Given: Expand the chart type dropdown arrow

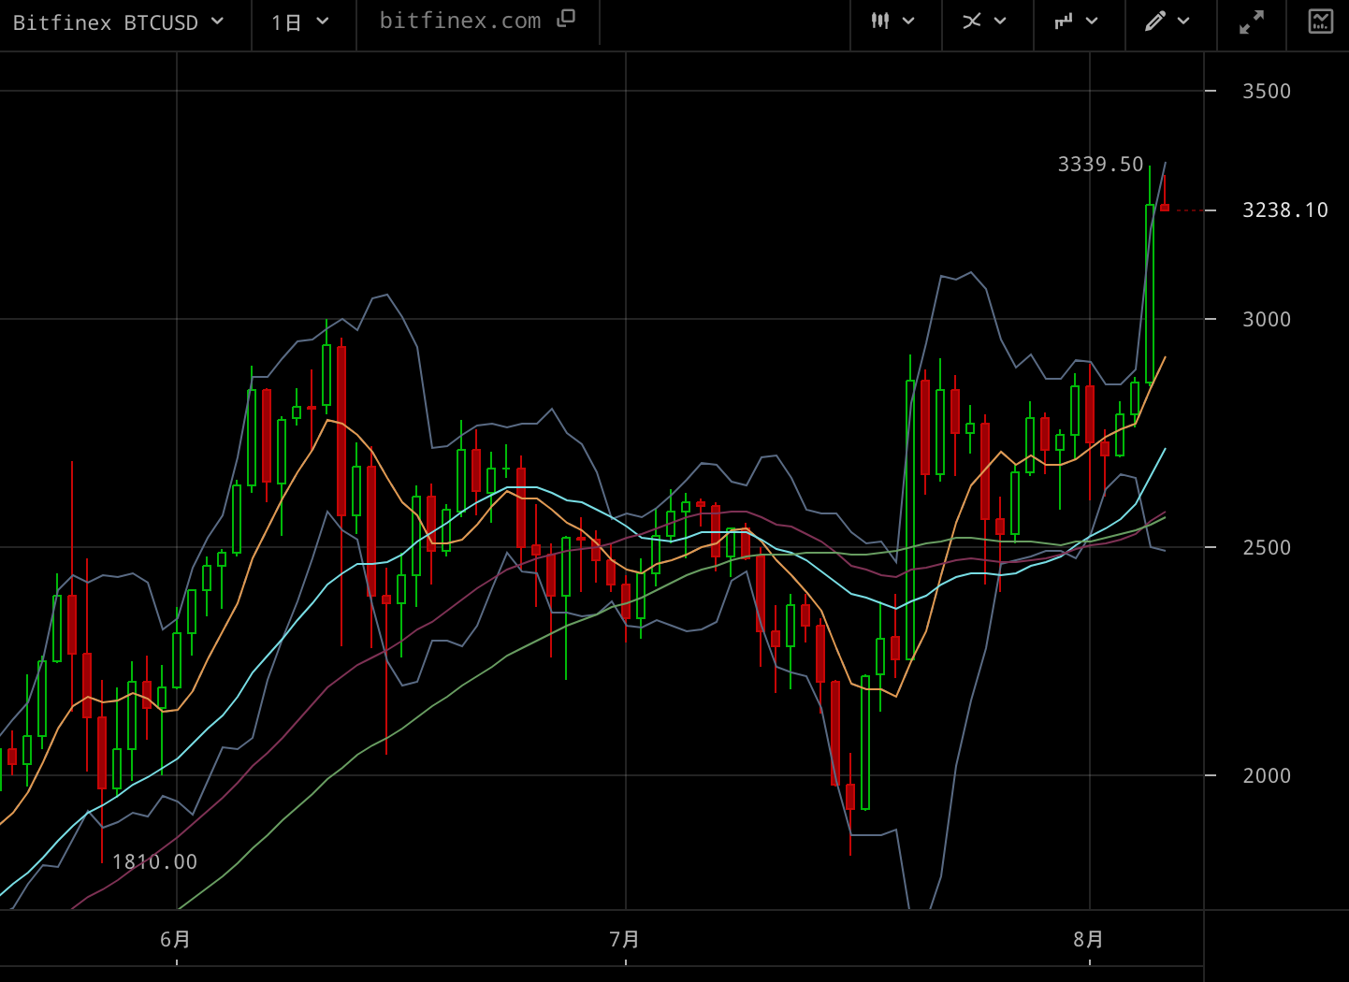Looking at the screenshot, I should tap(908, 21).
